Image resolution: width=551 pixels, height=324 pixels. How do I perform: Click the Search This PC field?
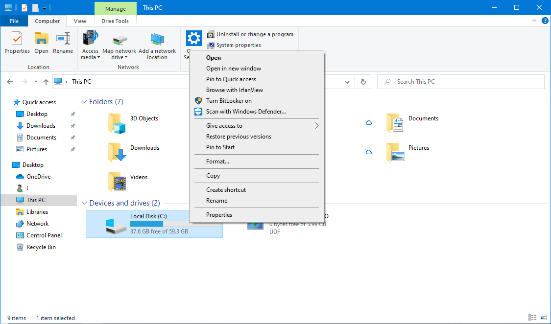(461, 82)
